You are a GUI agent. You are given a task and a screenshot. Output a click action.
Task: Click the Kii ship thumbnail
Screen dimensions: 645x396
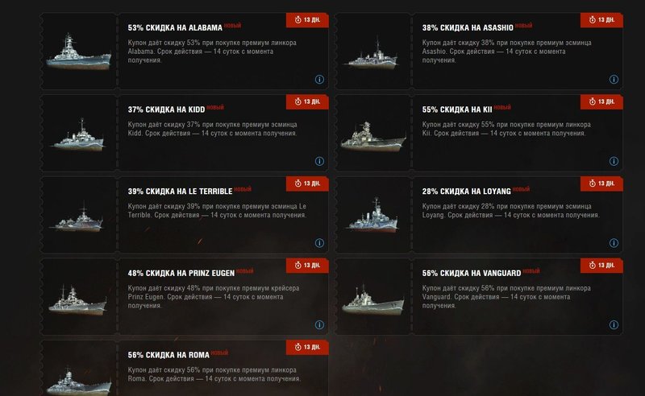(372, 136)
